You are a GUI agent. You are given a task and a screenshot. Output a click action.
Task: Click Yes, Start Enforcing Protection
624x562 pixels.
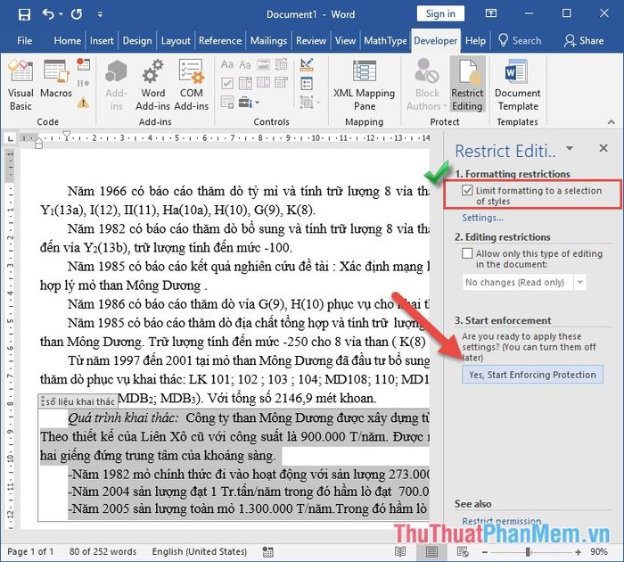(x=532, y=375)
